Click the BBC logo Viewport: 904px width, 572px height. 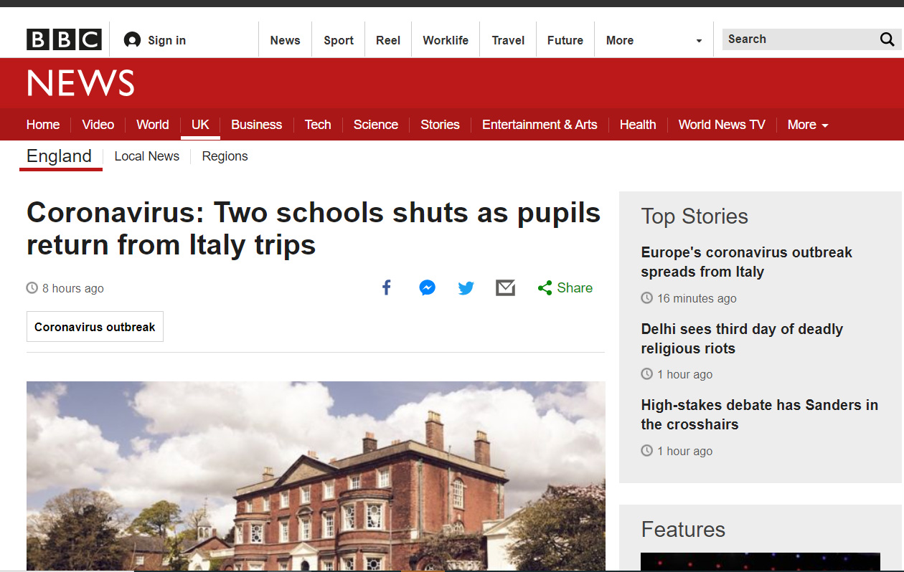coord(64,39)
